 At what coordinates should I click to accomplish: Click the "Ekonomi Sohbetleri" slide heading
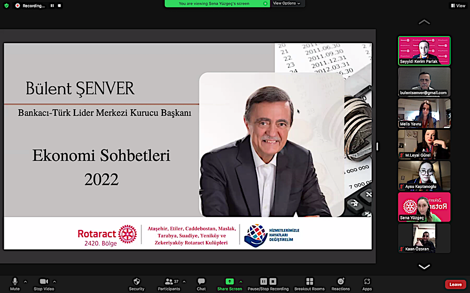coord(102,156)
